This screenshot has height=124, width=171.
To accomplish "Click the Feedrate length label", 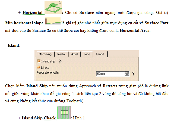I will click(47, 73).
